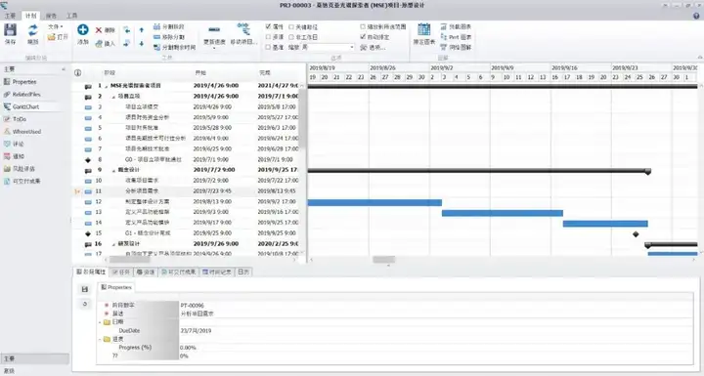Click the Gantt horizontal scrollbar thumb

383,260
